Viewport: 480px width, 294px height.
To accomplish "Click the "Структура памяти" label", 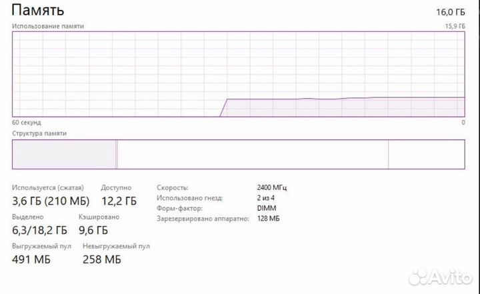I will 39,133.
